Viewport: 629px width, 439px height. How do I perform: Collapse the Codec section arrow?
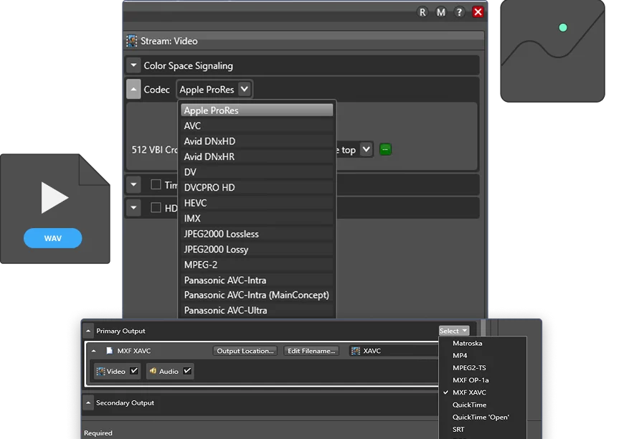[133, 89]
